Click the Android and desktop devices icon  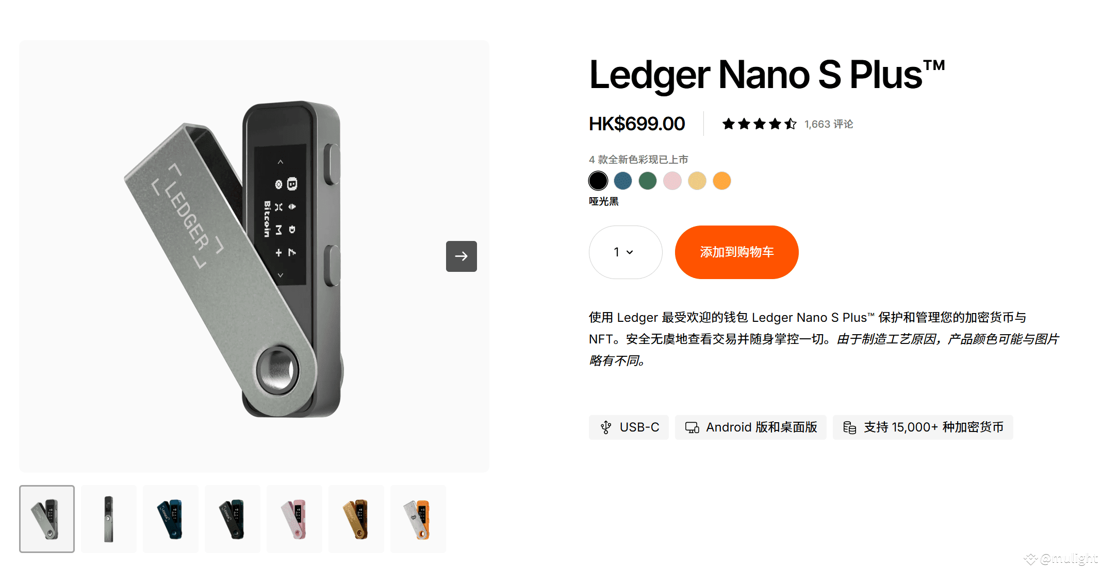coord(692,427)
